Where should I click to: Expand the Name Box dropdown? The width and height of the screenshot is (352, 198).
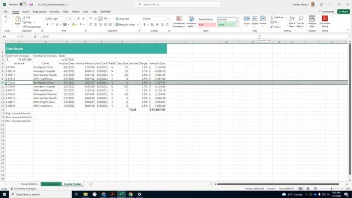pyautogui.click(x=18, y=36)
